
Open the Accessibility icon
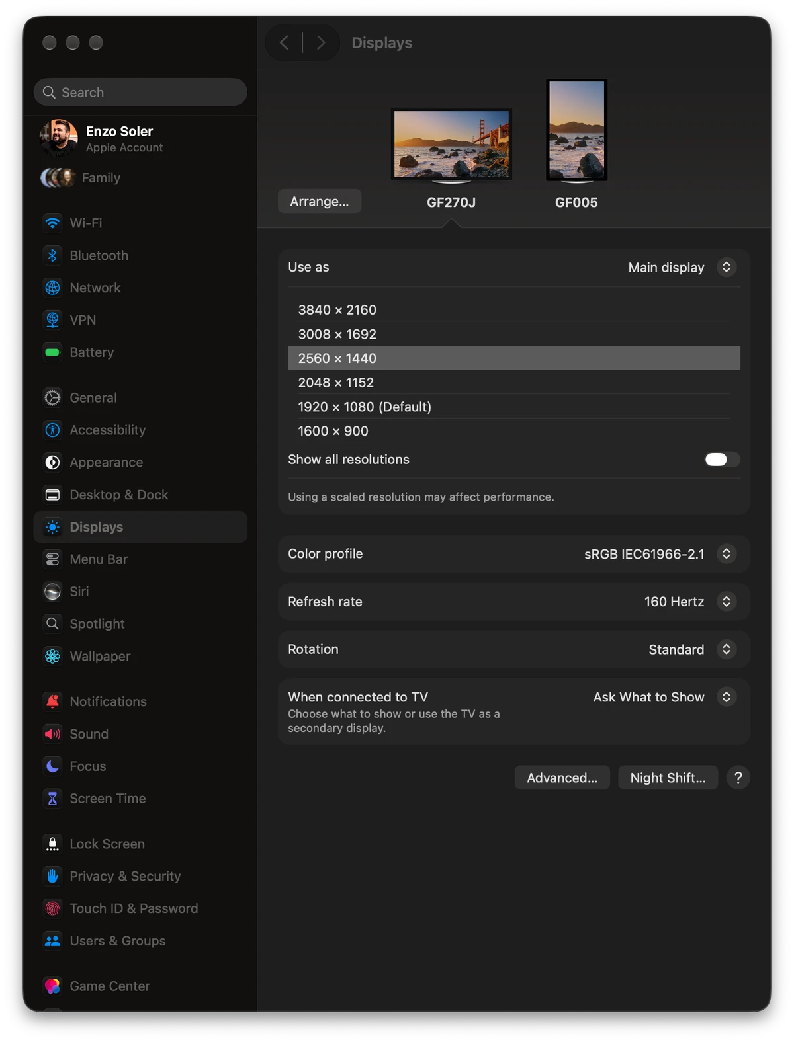(x=52, y=430)
